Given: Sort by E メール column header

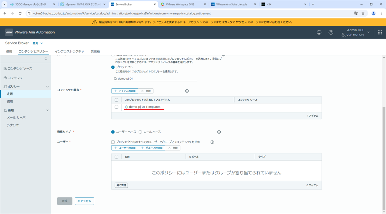Looking at the screenshot, I should [x=194, y=157].
